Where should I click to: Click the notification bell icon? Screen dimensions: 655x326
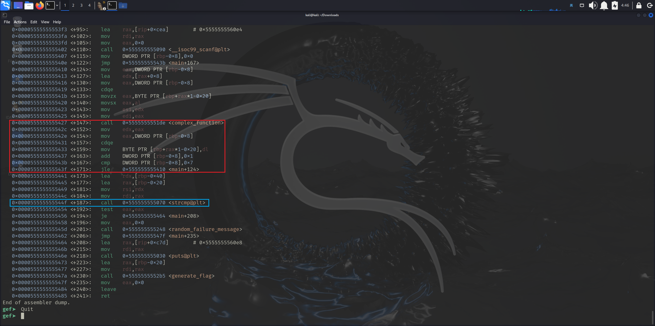pos(604,5)
